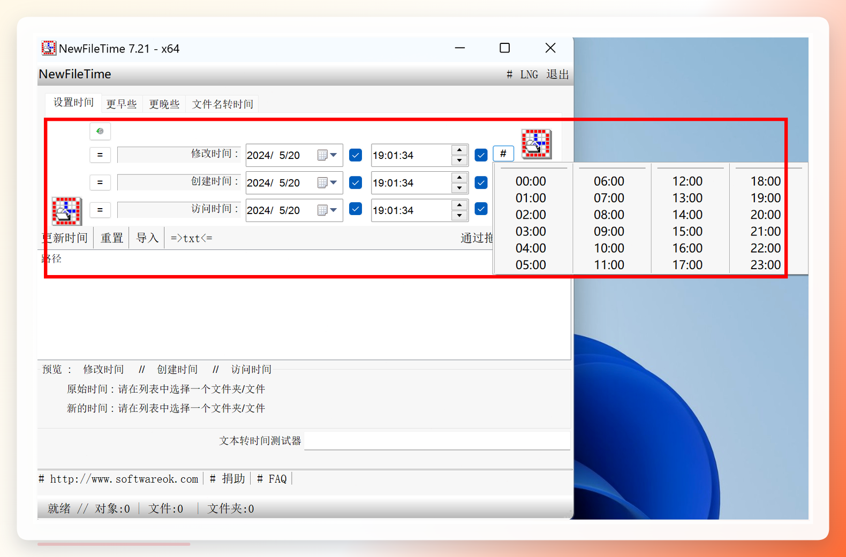Viewport: 846px width, 557px height.
Task: Click the # 捐助 donate link
Action: tap(228, 479)
